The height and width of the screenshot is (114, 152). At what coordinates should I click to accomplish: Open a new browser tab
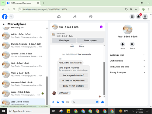pos(43,3)
